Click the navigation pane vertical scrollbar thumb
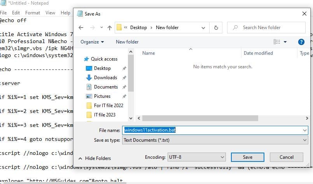This screenshot has height=184, width=313. pyautogui.click(x=131, y=73)
